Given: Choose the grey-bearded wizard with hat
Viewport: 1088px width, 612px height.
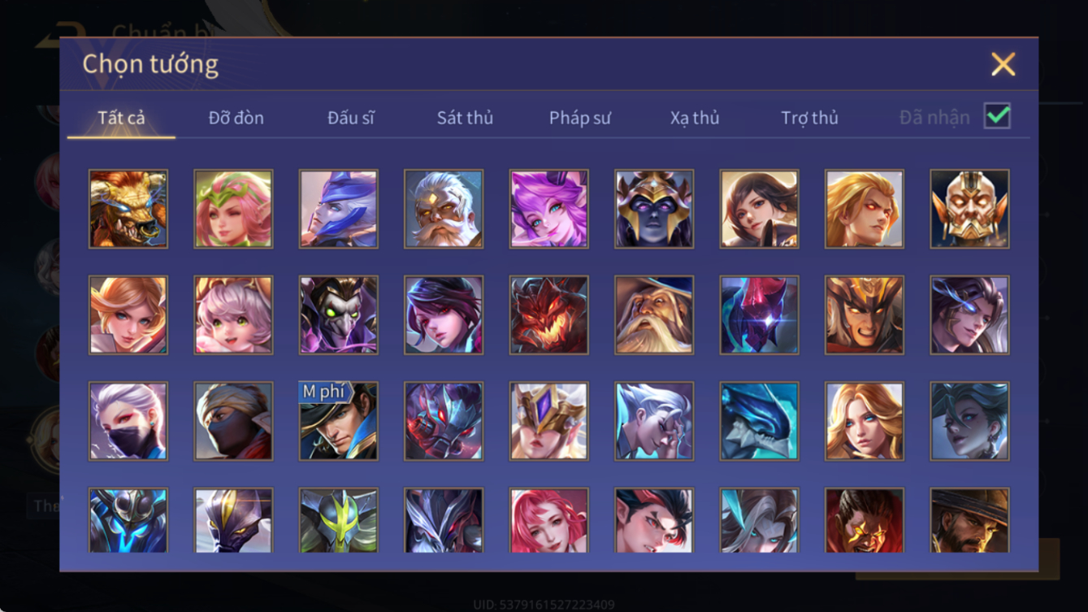Looking at the screenshot, I should pos(654,315).
